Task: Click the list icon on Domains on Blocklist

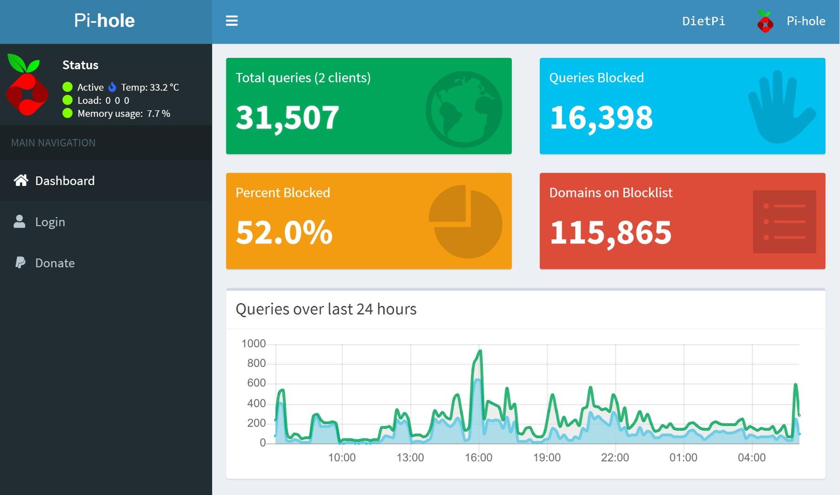Action: click(784, 222)
